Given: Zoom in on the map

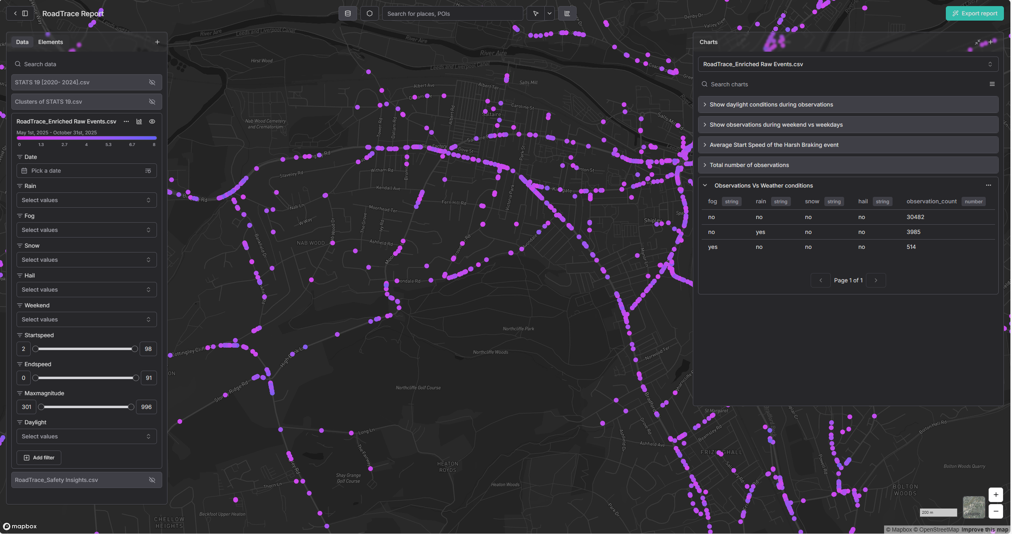Looking at the screenshot, I should pos(995,495).
